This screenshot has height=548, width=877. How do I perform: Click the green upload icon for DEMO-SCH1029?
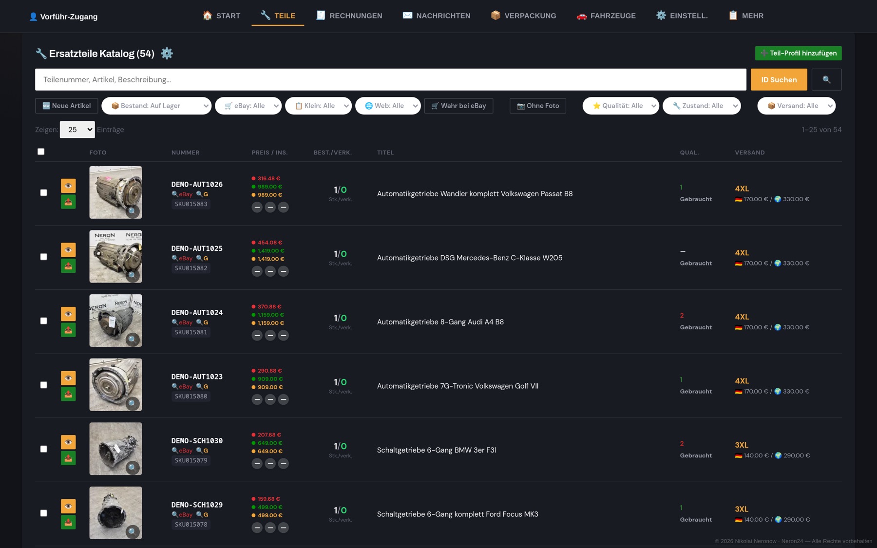pyautogui.click(x=68, y=522)
